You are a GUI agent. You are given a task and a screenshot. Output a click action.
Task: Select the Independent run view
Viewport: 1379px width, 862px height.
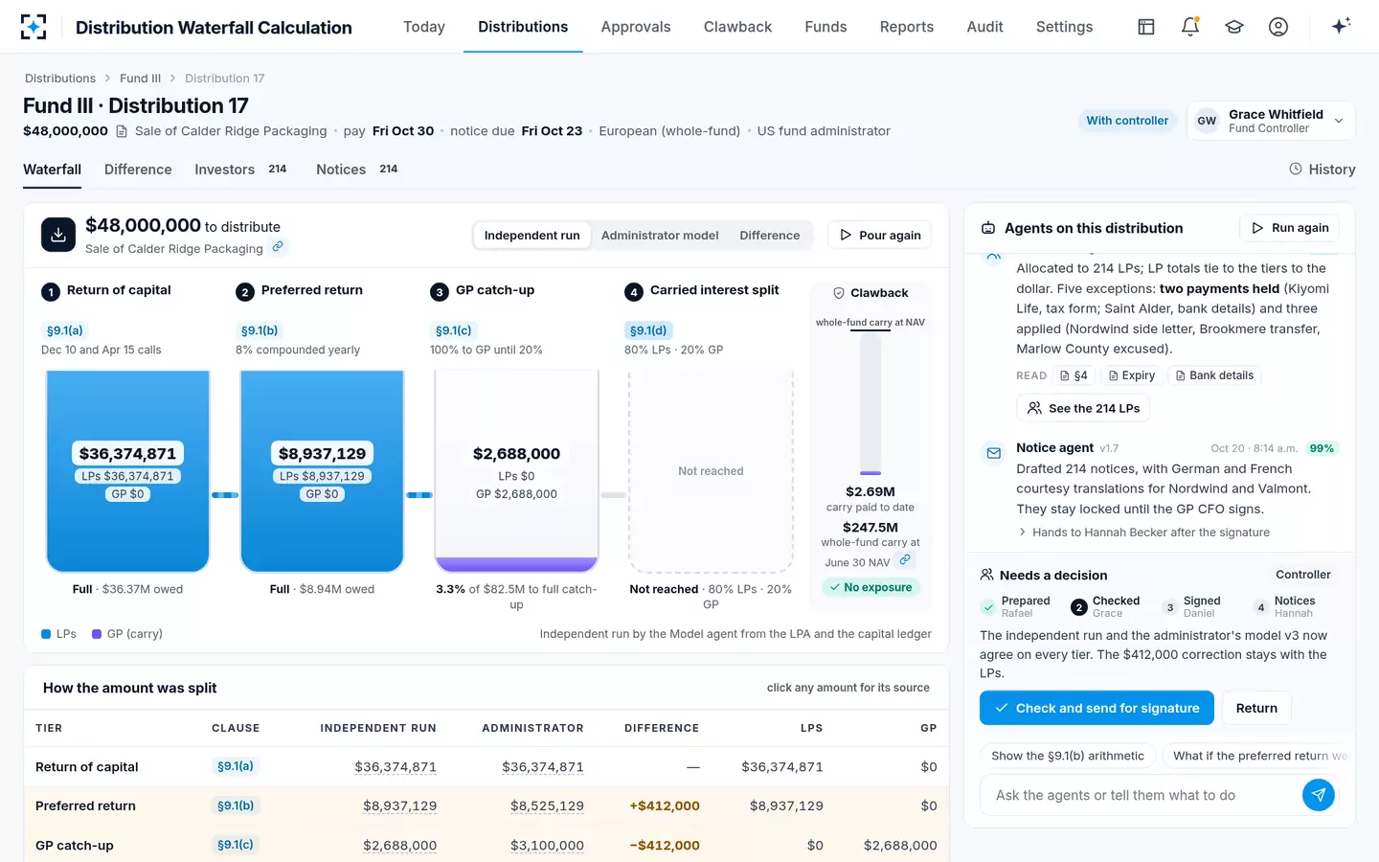(531, 236)
